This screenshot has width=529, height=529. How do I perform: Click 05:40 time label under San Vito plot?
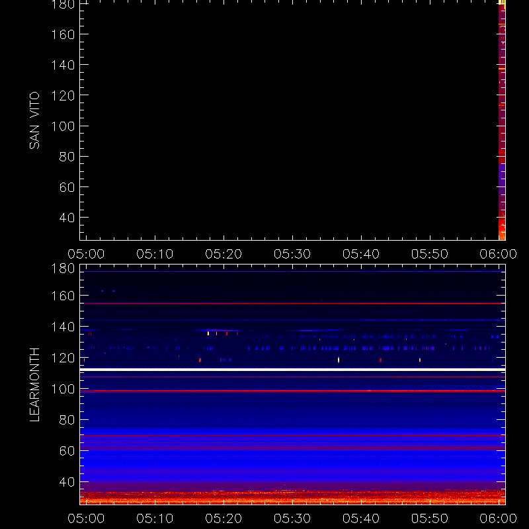(361, 254)
